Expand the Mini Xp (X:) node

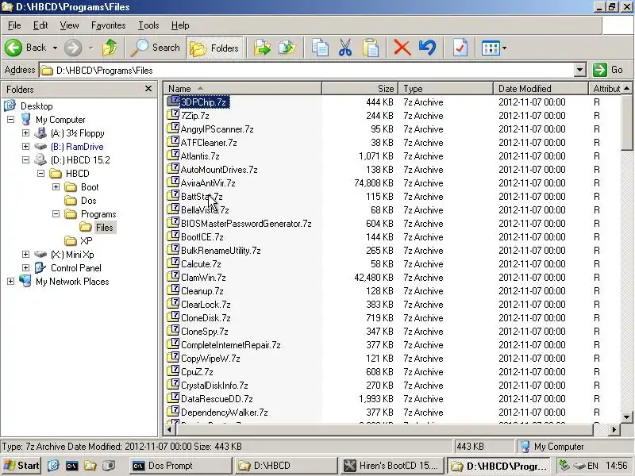tap(25, 254)
